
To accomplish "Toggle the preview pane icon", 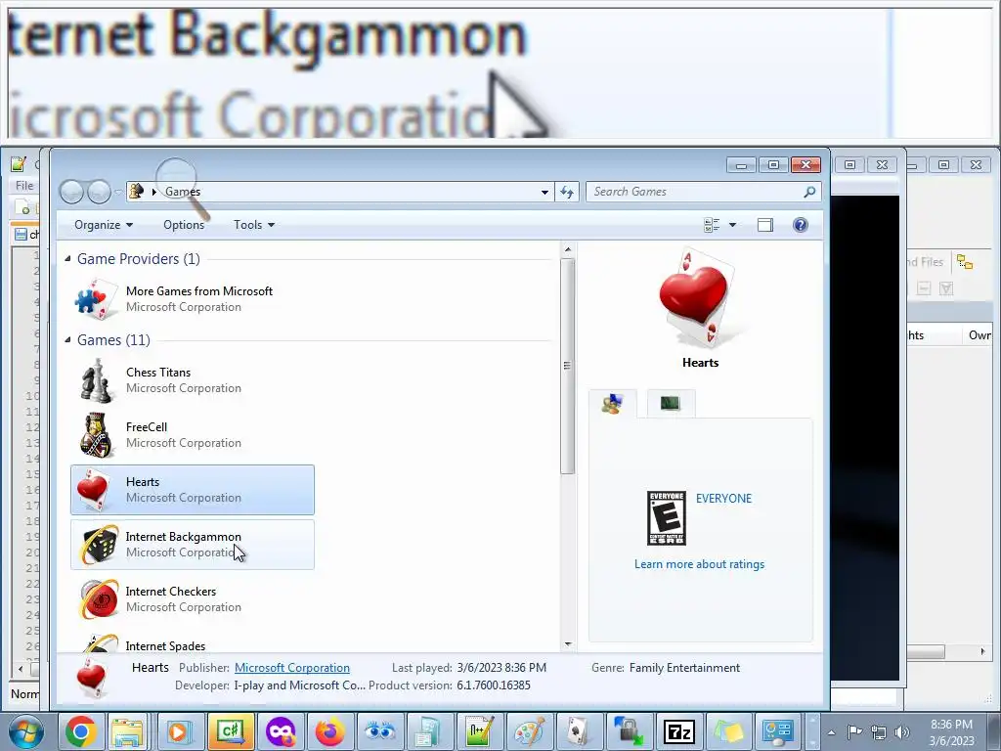I will pos(764,225).
